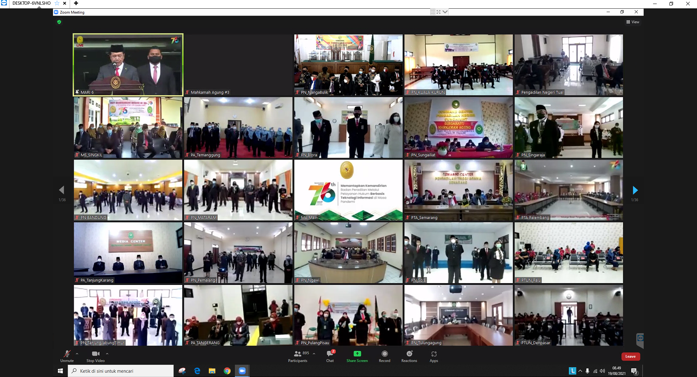The height and width of the screenshot is (377, 697).
Task: Open a new session tab with plus
Action: (x=76, y=3)
